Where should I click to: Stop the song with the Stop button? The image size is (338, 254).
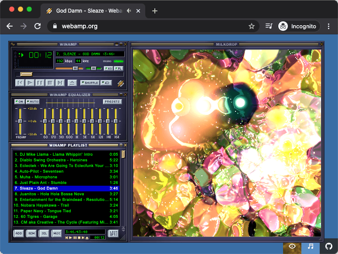(50, 83)
